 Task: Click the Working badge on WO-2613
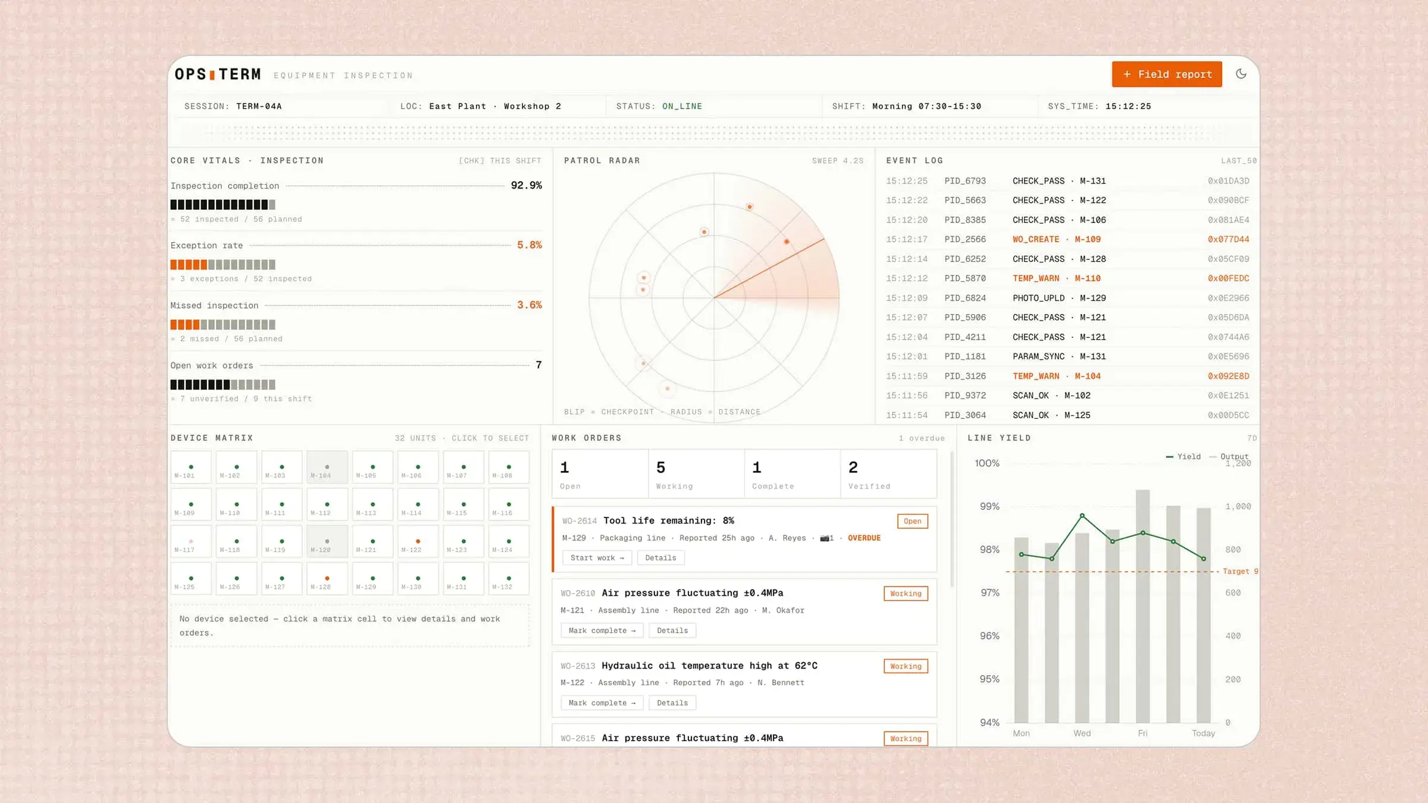pyautogui.click(x=906, y=666)
